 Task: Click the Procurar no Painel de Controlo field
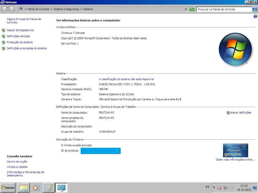point(224,9)
